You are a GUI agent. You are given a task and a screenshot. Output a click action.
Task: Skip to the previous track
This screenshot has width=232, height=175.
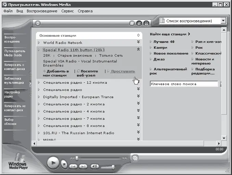pyautogui.click(x=73, y=167)
